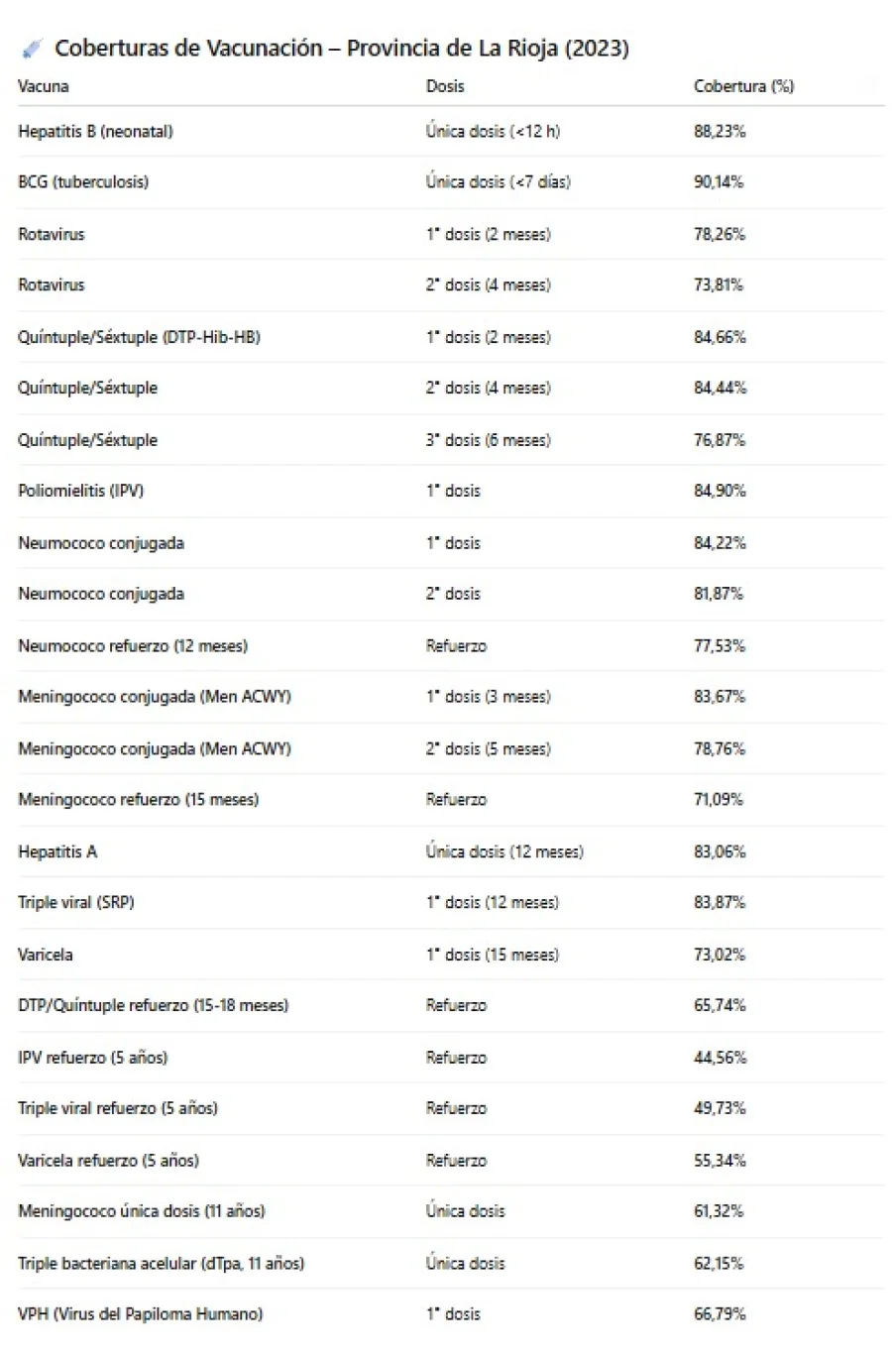Viewport: 892px width, 1356px height.
Task: Click the 73,02% Varicela coverage value
Action: (720, 955)
